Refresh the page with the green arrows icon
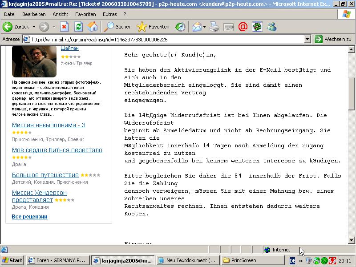The image size is (356, 267). click(x=78, y=27)
